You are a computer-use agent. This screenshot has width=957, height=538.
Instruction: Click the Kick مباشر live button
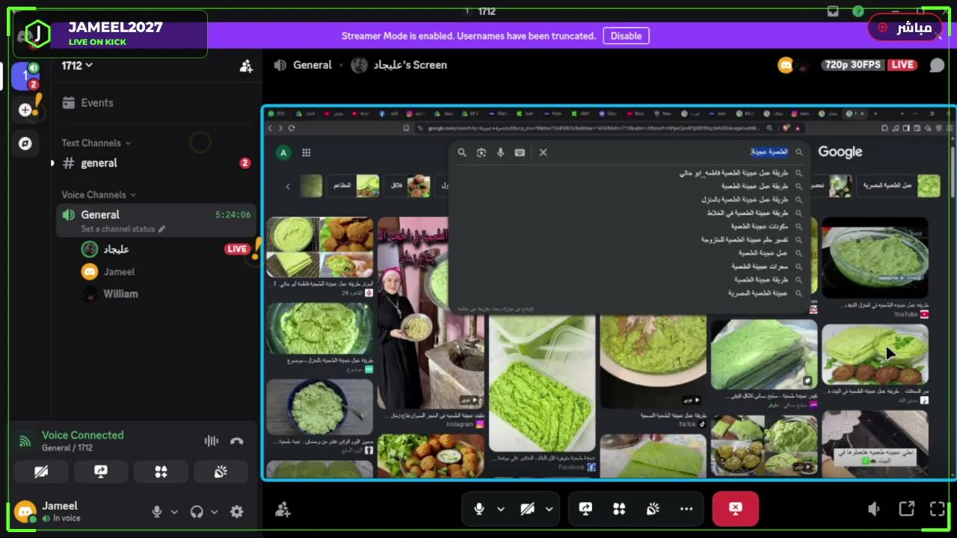(905, 28)
